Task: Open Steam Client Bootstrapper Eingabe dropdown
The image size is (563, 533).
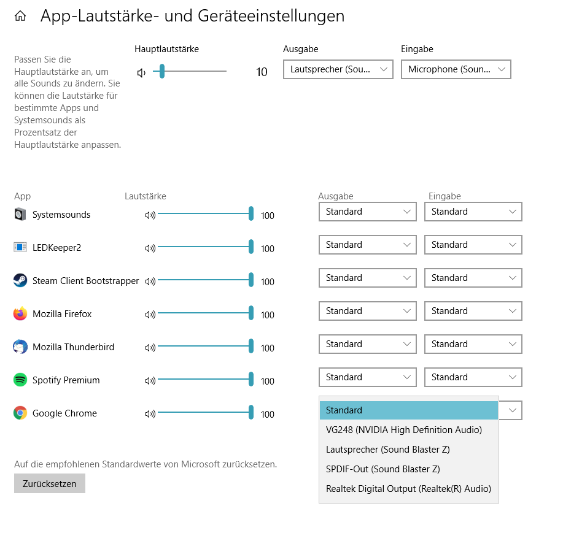Action: click(x=473, y=278)
